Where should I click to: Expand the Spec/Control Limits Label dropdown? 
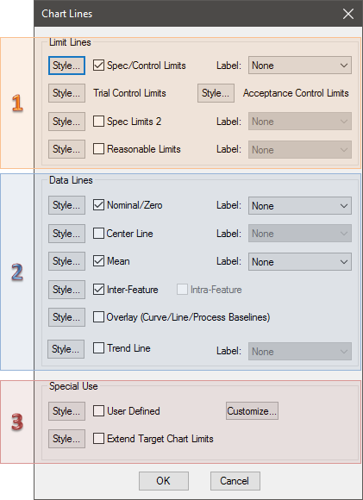point(300,66)
